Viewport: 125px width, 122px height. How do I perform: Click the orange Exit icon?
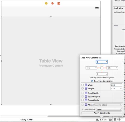point(59,3)
